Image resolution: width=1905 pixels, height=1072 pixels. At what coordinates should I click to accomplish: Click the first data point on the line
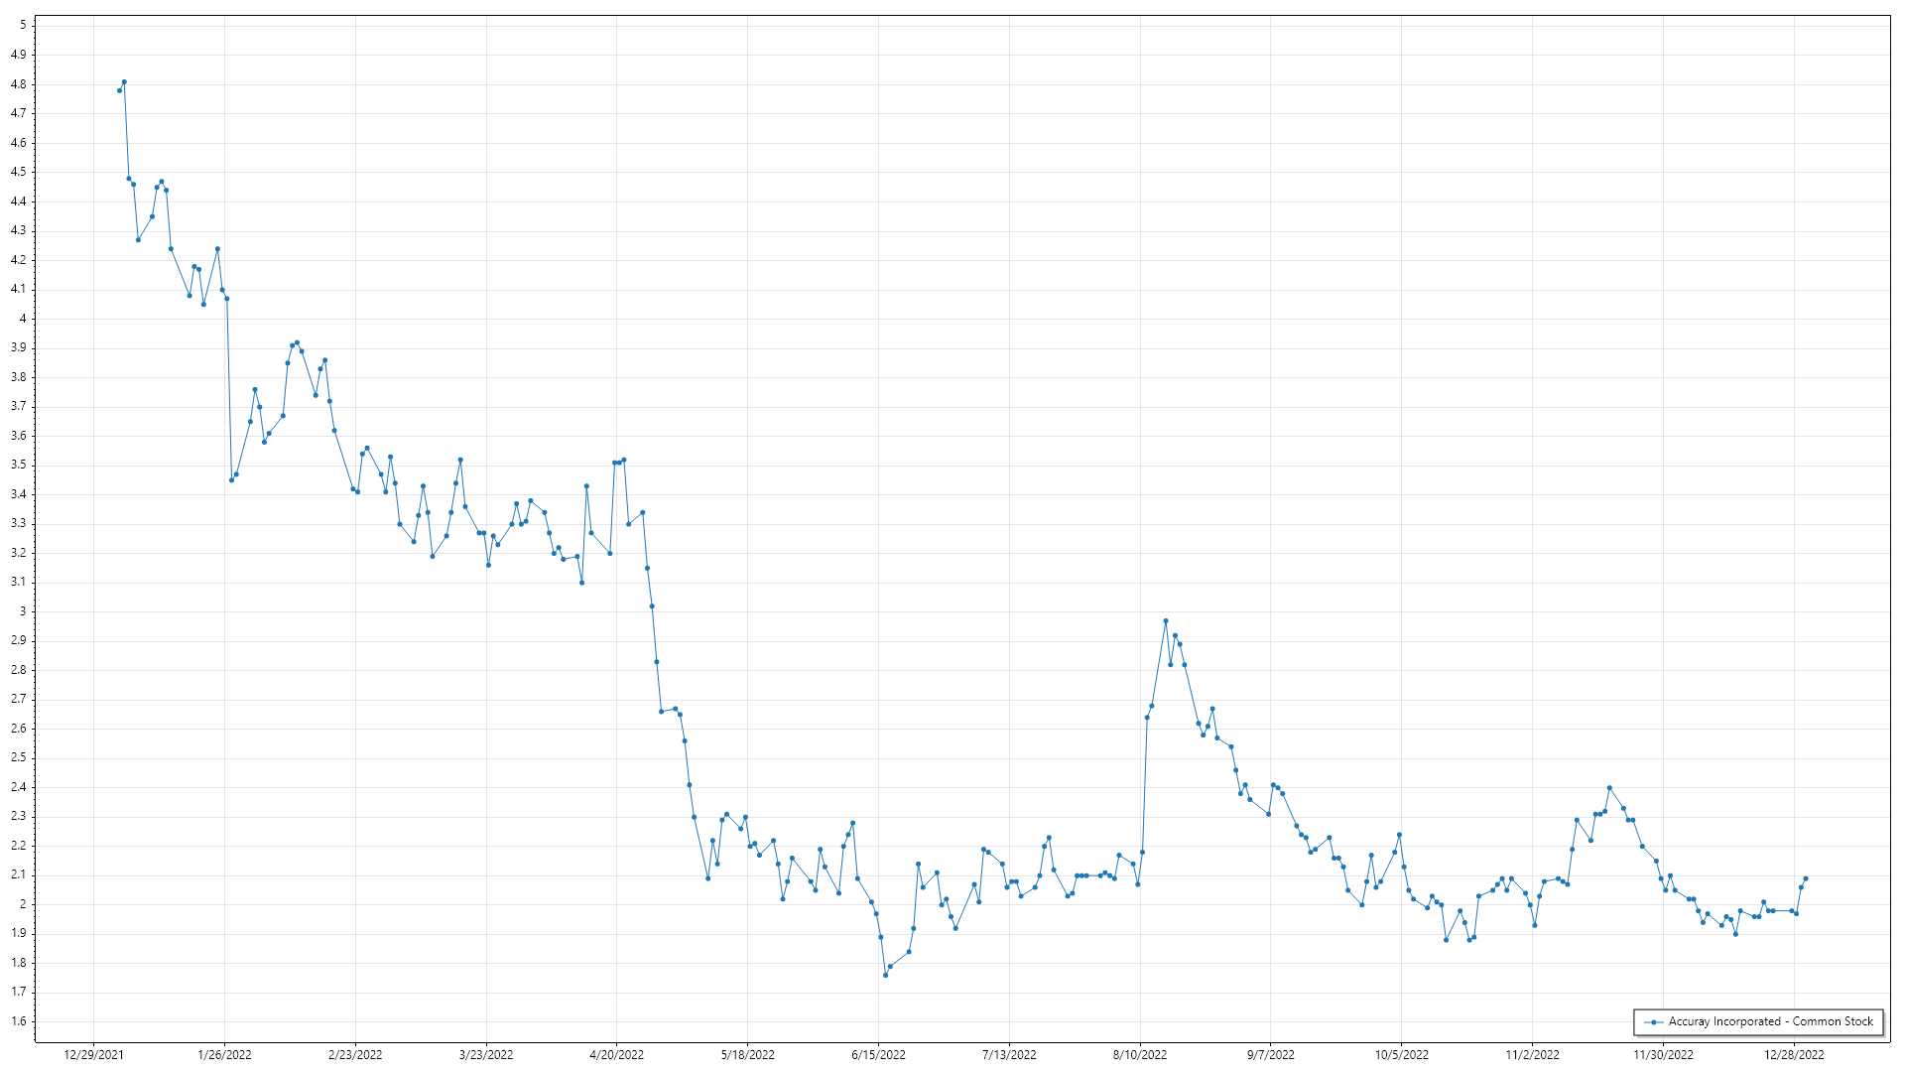119,90
